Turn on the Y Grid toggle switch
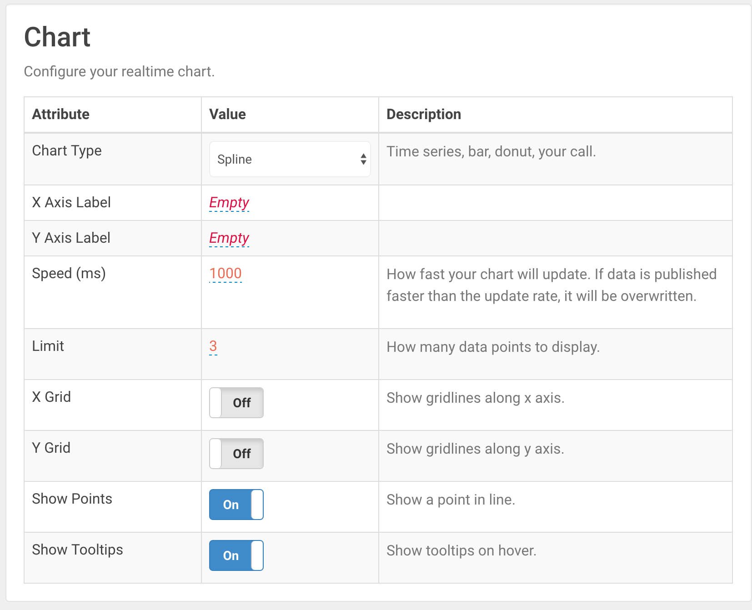Viewport: 752px width, 610px height. pyautogui.click(x=236, y=454)
